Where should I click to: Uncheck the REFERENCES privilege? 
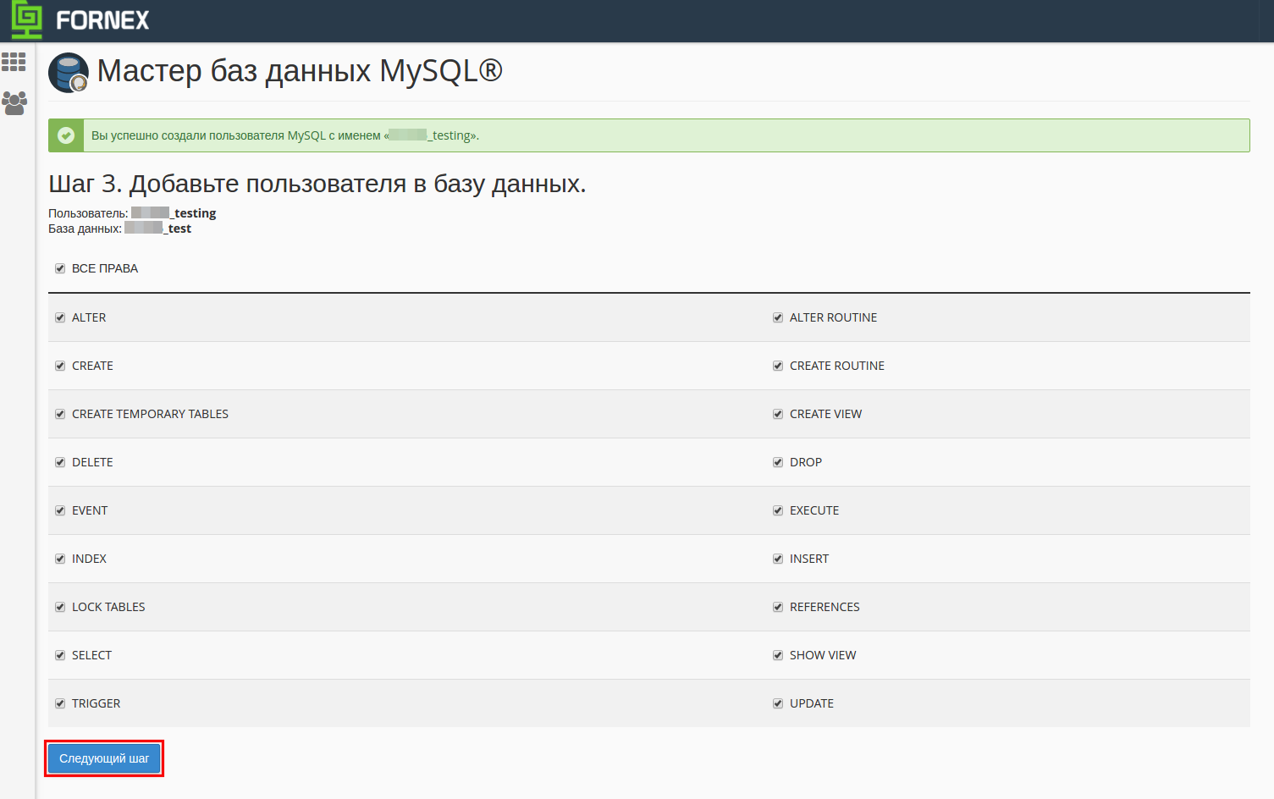(778, 607)
